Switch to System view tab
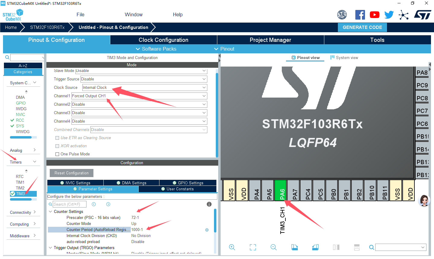434x259 pixels. [x=344, y=58]
